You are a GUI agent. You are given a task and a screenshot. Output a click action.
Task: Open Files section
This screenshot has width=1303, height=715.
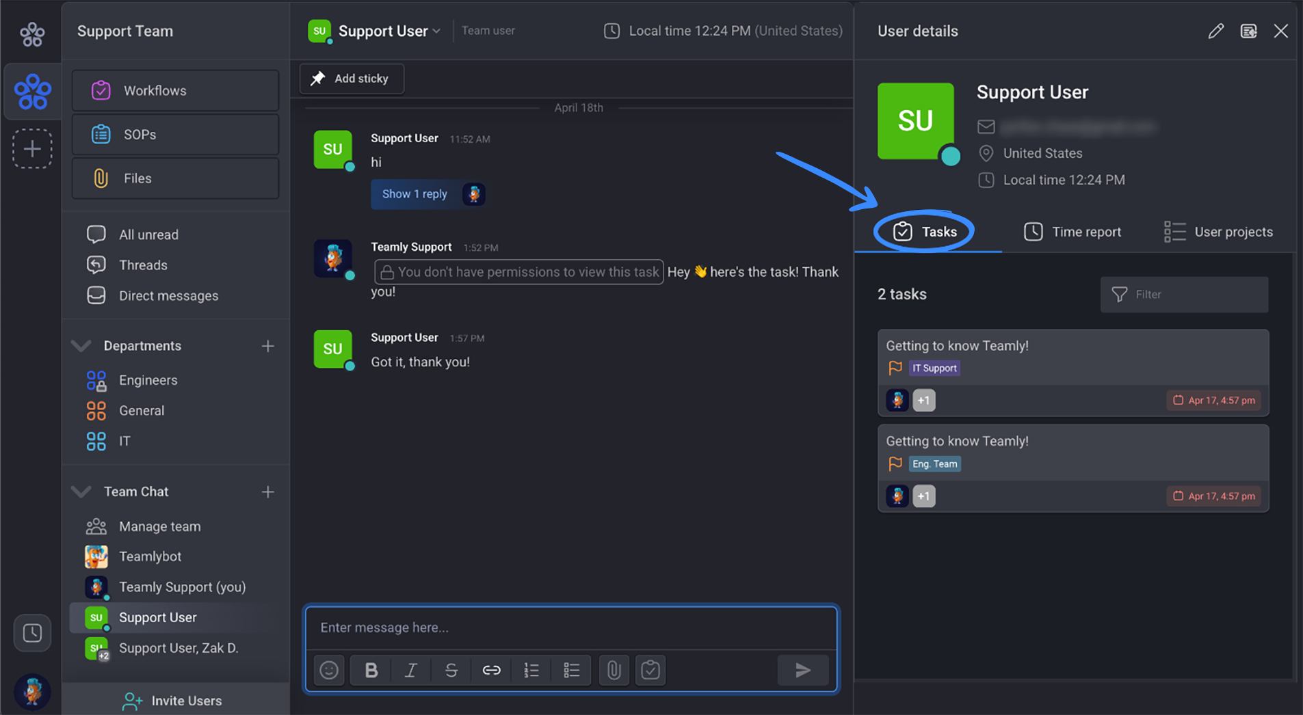(x=175, y=178)
